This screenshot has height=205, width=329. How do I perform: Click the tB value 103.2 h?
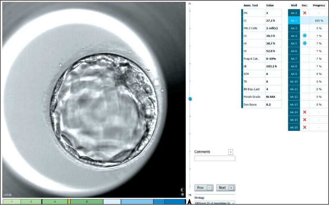[273, 66]
